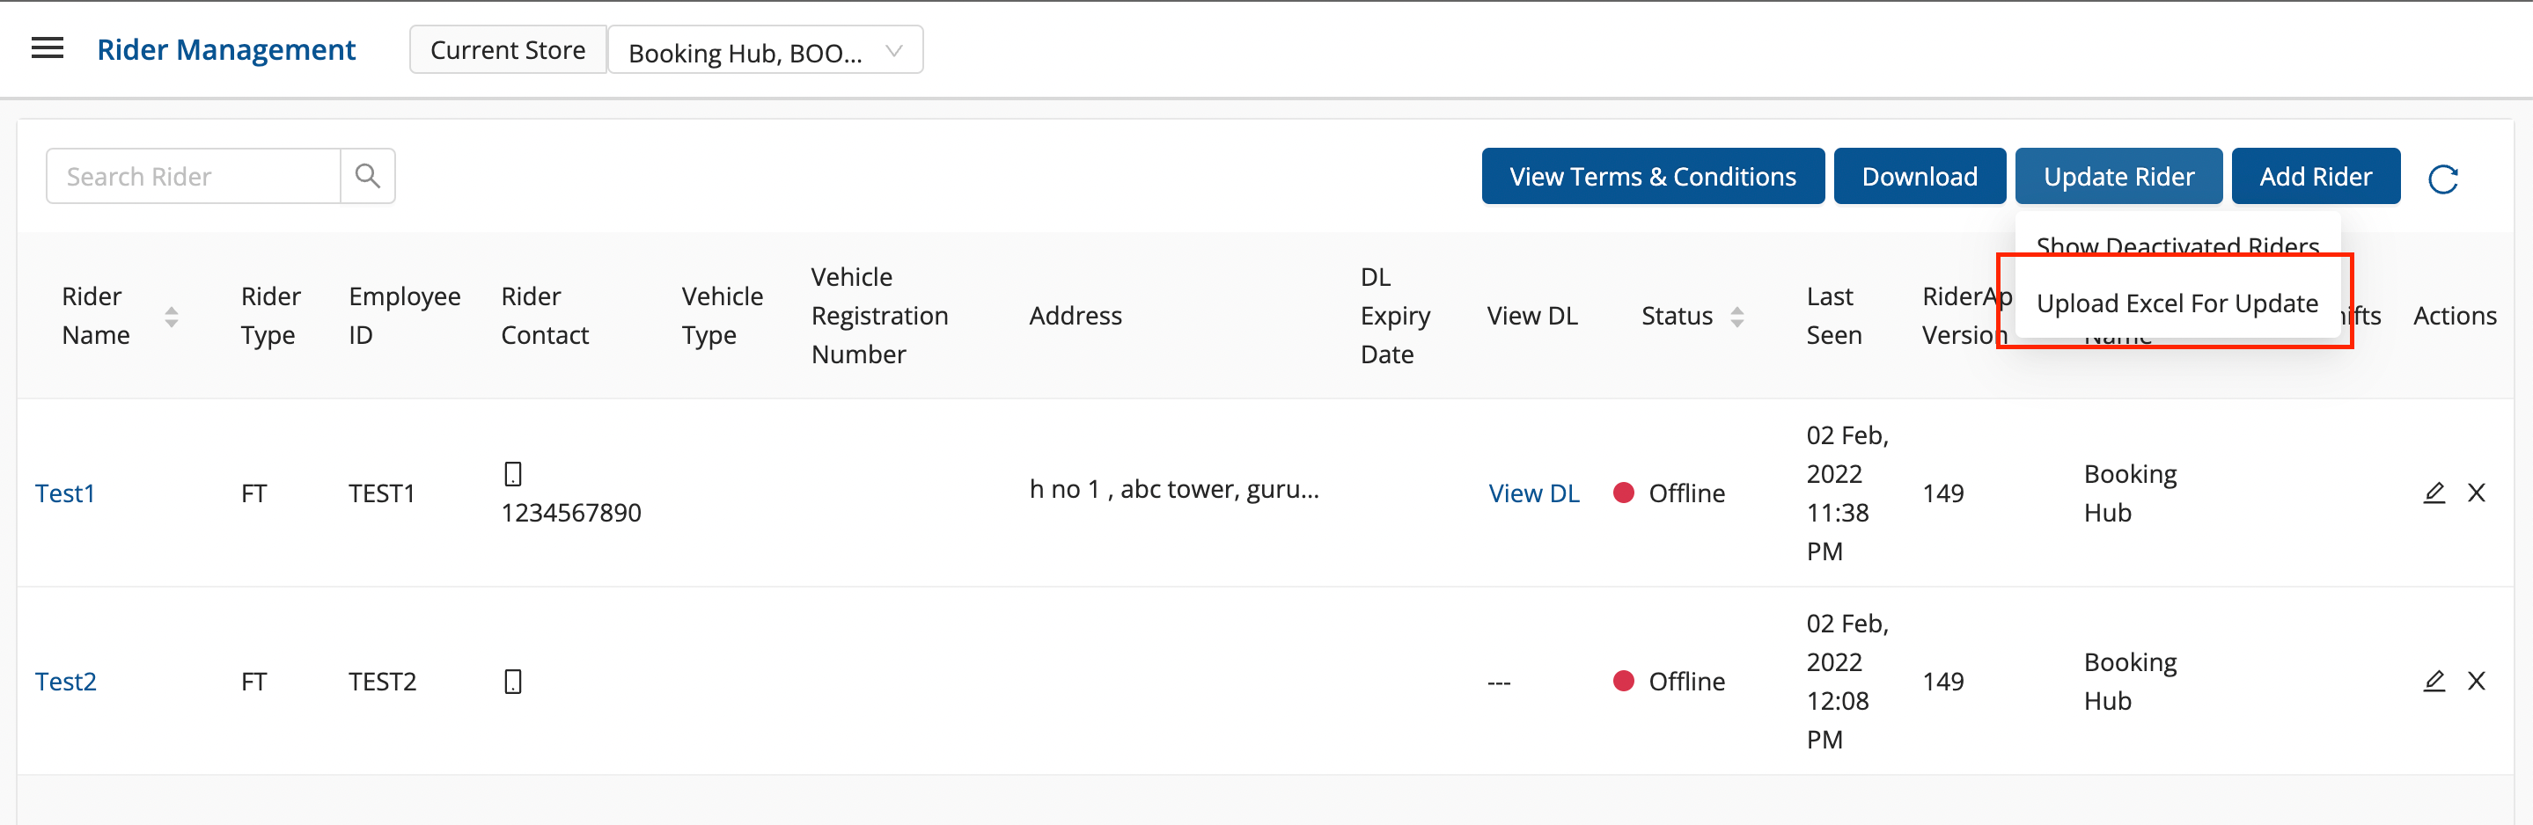Focus the Search Rider input field
Viewport: 2533px width, 825px height.
click(x=194, y=177)
